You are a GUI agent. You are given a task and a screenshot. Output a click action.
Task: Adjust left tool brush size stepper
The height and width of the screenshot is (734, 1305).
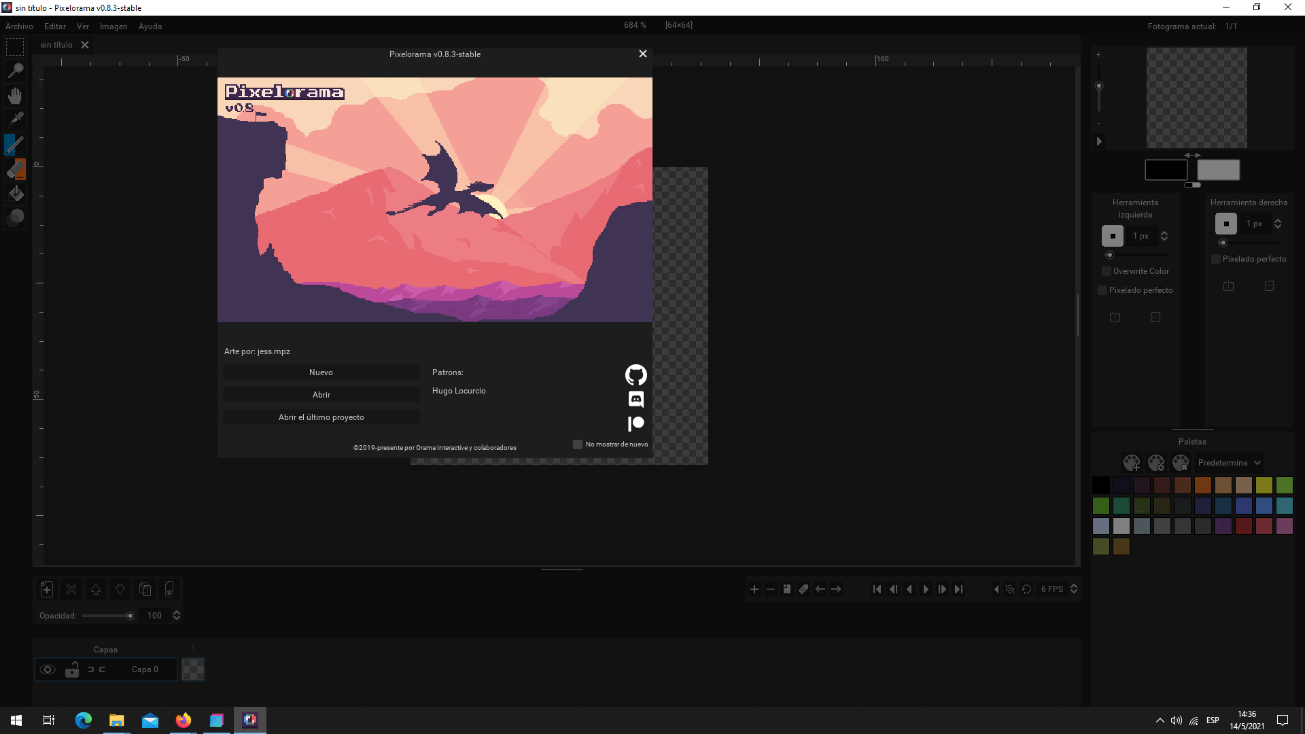pyautogui.click(x=1164, y=236)
